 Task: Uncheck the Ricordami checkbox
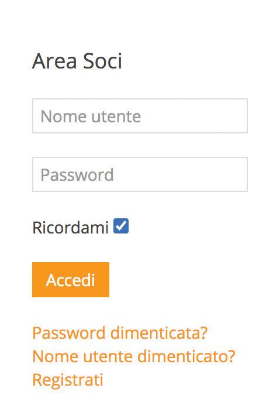(121, 226)
